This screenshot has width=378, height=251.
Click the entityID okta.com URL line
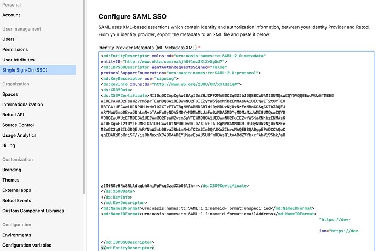pos(164,62)
